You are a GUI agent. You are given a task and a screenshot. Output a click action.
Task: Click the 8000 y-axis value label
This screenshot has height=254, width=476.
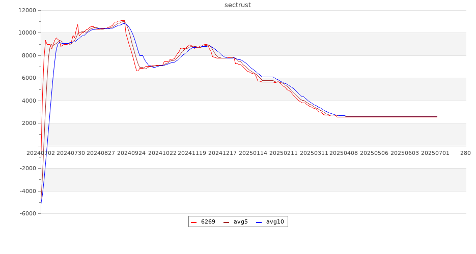click(29, 55)
